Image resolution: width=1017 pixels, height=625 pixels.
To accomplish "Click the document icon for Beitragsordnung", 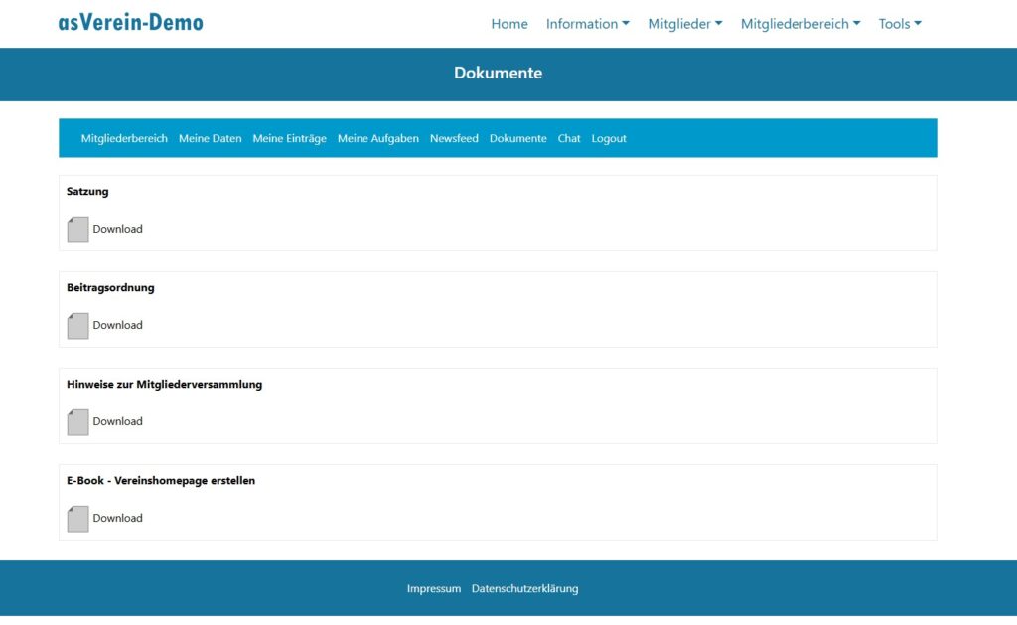I will [77, 326].
